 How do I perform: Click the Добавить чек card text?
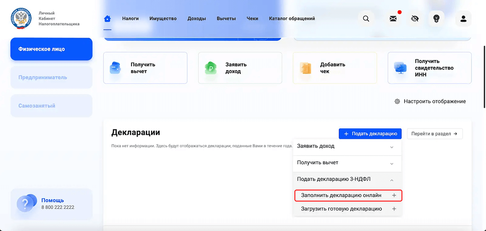333,68
